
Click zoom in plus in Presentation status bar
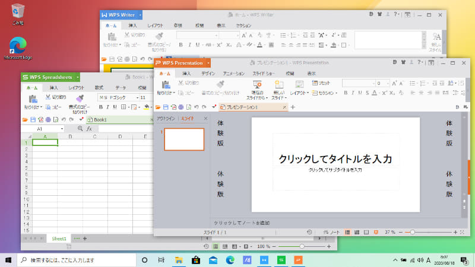(455, 232)
